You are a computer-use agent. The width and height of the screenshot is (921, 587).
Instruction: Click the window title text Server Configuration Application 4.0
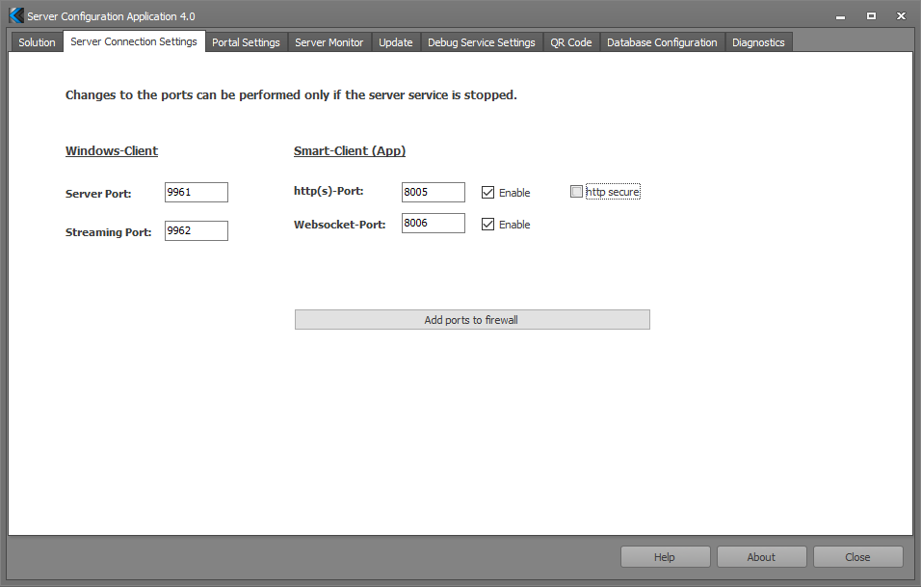[x=111, y=16]
